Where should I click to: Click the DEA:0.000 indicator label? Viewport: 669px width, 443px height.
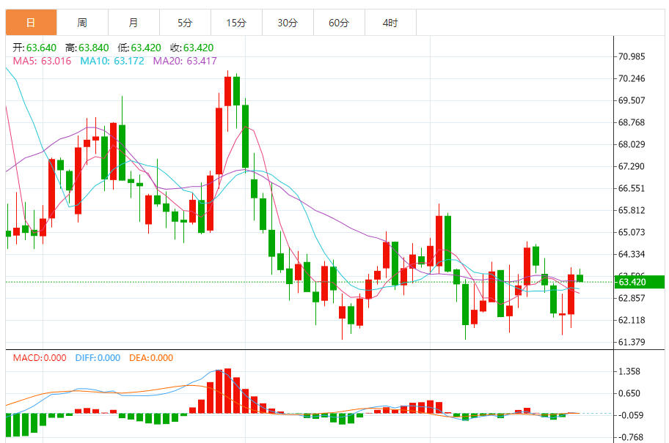click(151, 358)
